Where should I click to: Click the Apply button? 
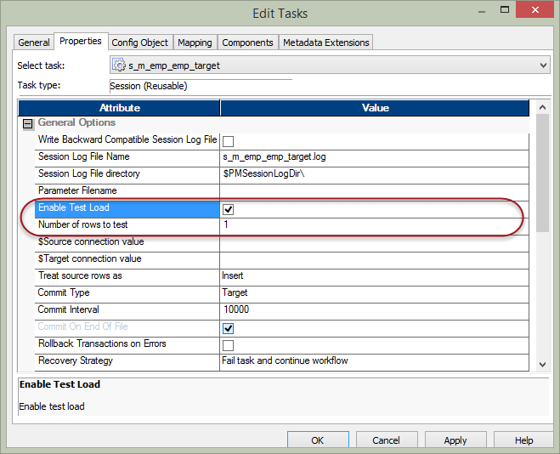point(455,440)
